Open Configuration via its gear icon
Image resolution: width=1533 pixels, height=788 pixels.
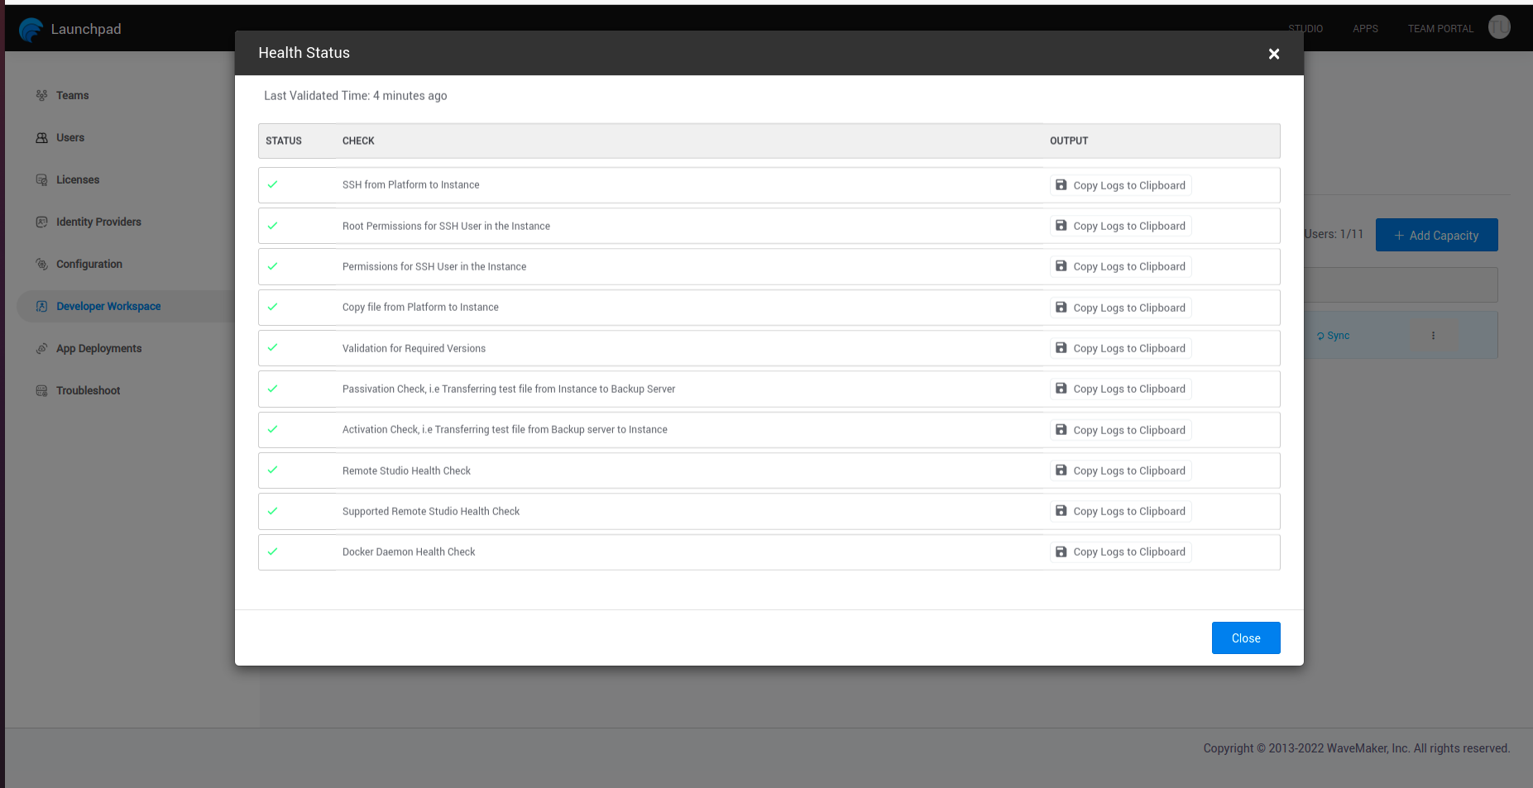pos(41,264)
